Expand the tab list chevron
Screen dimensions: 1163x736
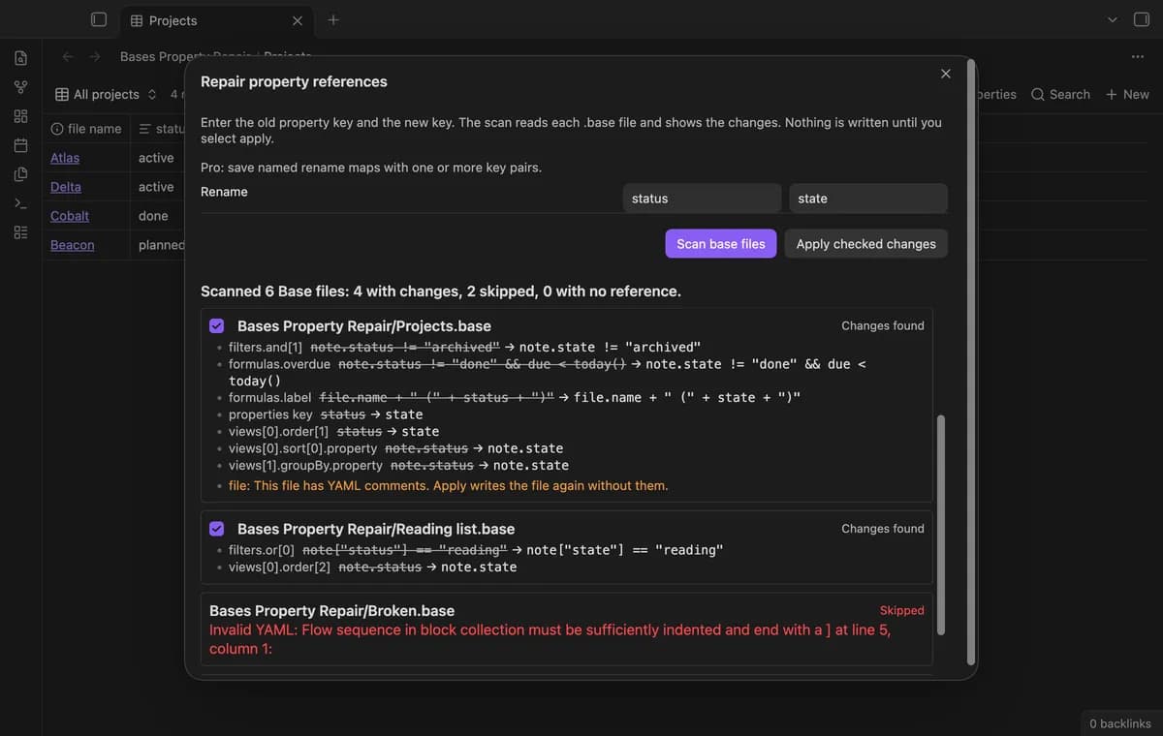[1112, 19]
